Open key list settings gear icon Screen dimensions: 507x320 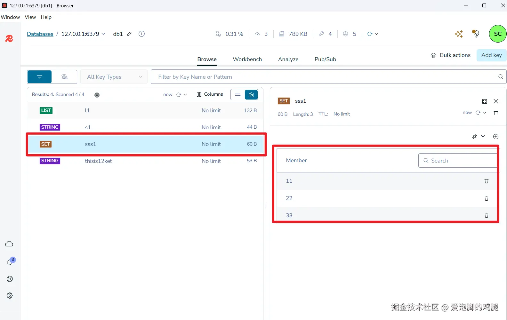(x=97, y=95)
